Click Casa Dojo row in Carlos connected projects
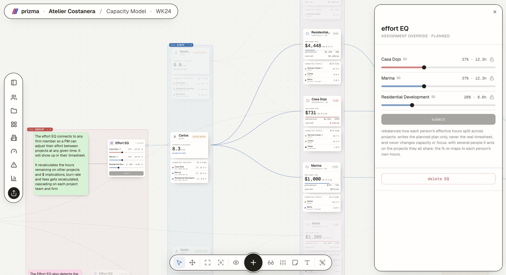Screen dimensions: 506x275 pos(189,168)
